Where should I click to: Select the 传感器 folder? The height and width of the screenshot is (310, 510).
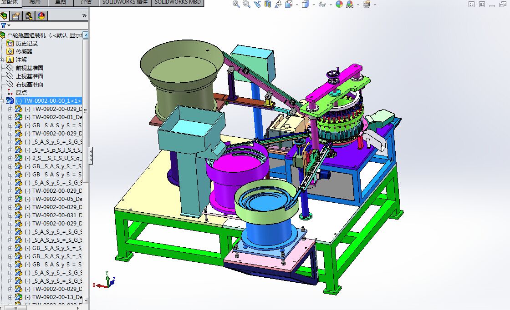[24, 51]
